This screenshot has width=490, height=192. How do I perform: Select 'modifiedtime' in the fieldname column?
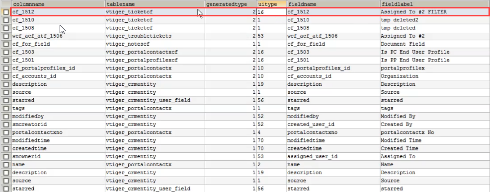pos(333,140)
